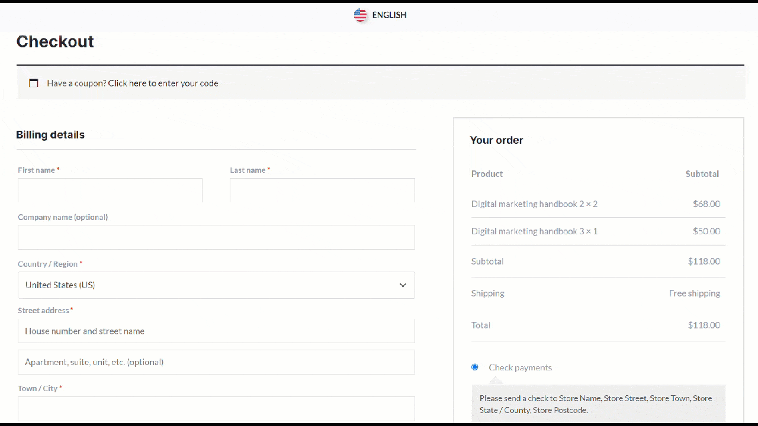This screenshot has height=426, width=758.
Task: Select United States as country
Action: (216, 285)
